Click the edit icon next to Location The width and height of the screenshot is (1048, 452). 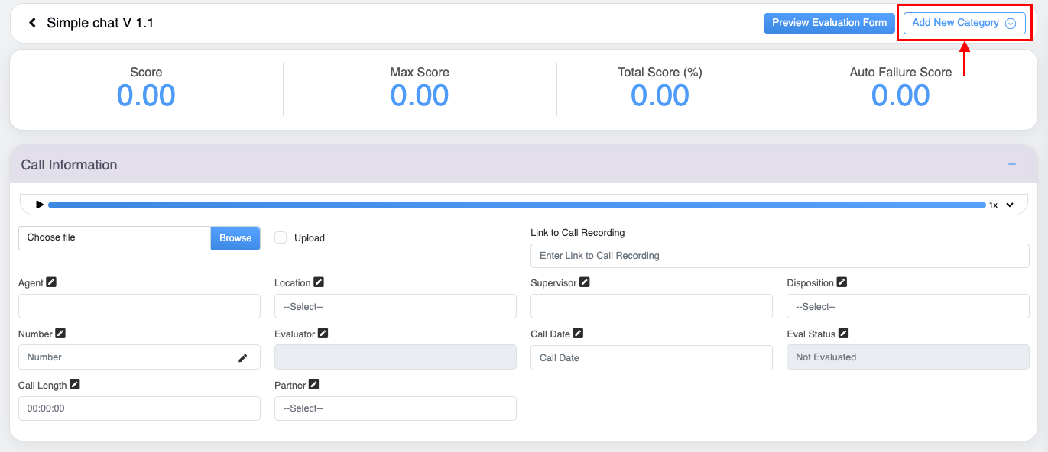coord(319,282)
